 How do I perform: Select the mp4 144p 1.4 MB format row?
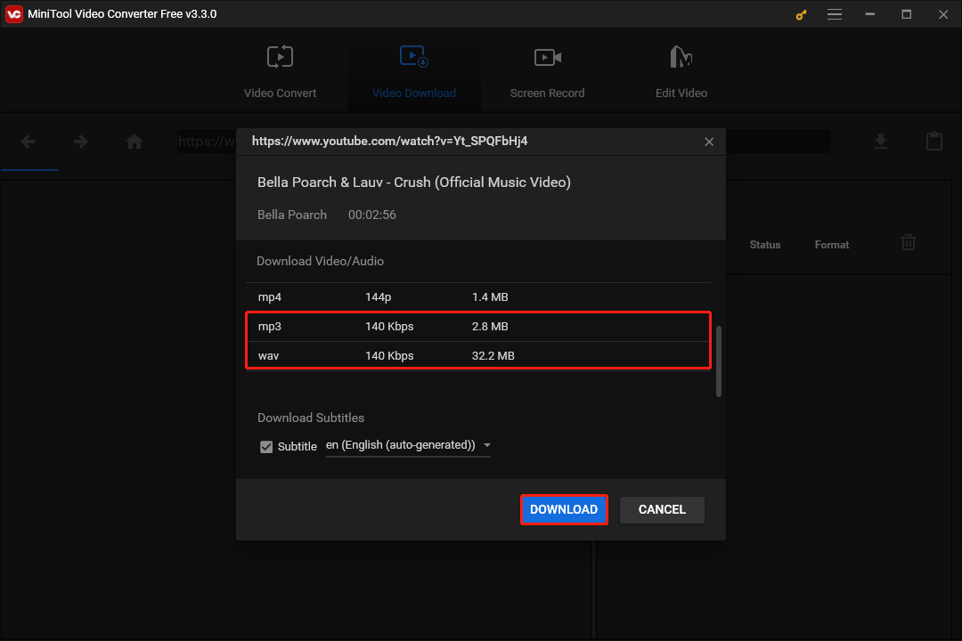coord(478,296)
